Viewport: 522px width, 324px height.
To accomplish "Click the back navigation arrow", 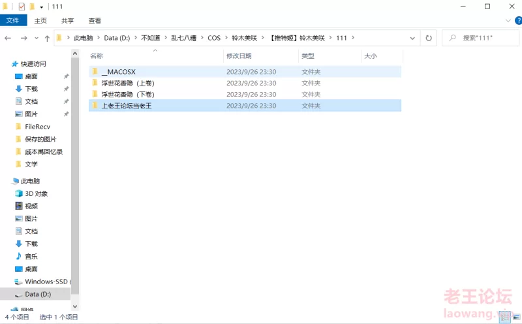I will click(8, 38).
